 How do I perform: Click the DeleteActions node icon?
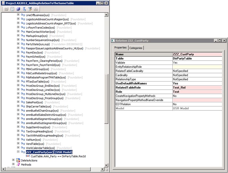18,160
